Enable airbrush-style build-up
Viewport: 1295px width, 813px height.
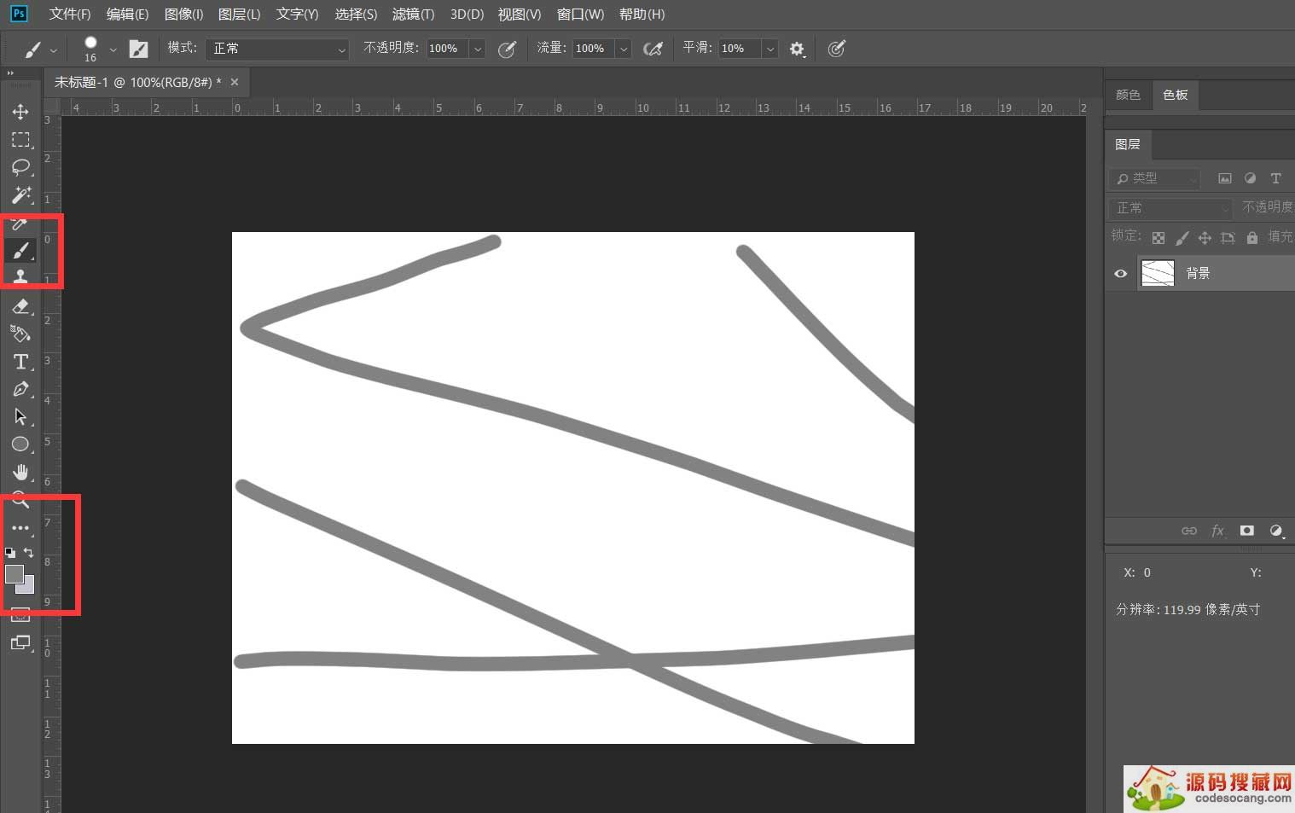(x=653, y=49)
